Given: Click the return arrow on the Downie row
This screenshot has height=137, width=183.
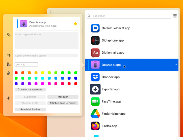Looking at the screenshot, I should pos(176,65).
